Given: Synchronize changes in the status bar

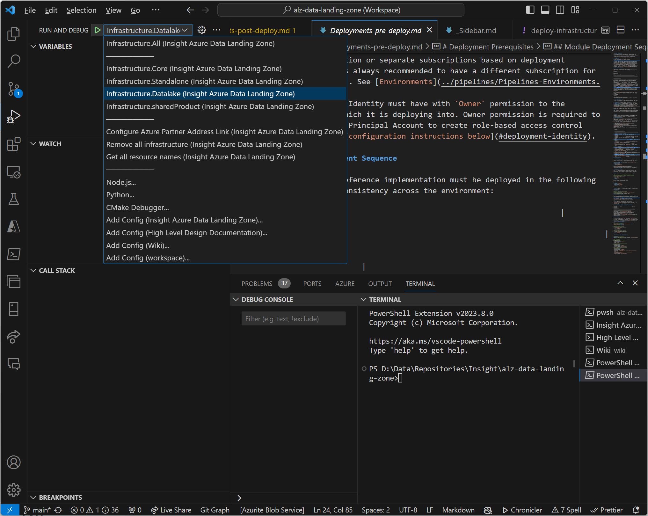Looking at the screenshot, I should (x=58, y=510).
